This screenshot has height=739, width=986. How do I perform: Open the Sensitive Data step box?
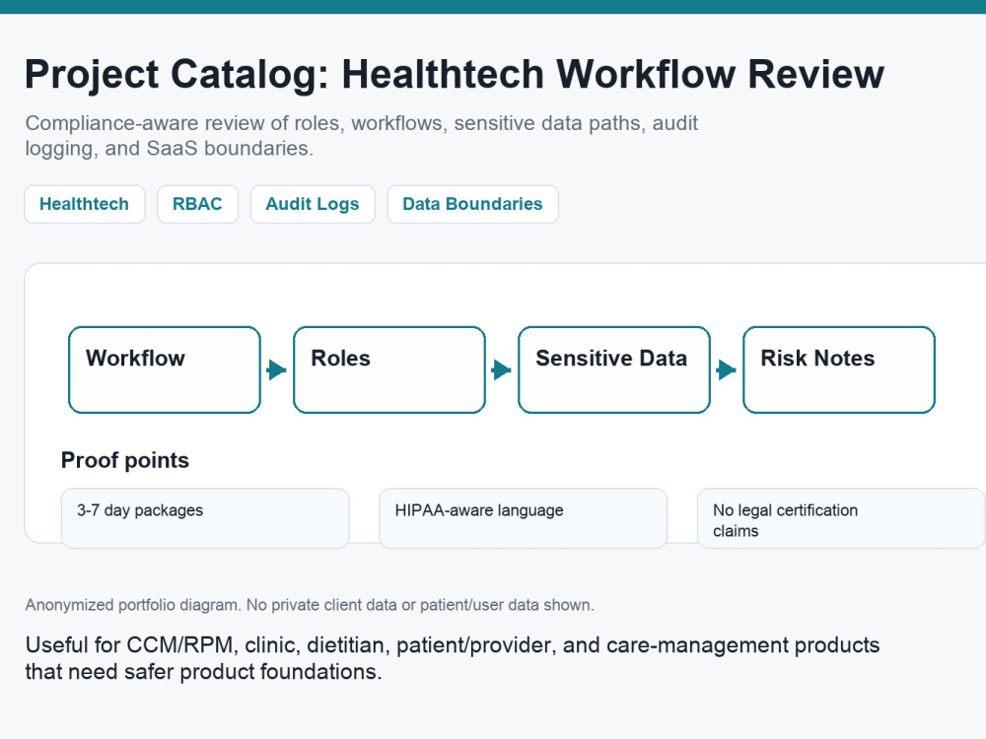613,369
